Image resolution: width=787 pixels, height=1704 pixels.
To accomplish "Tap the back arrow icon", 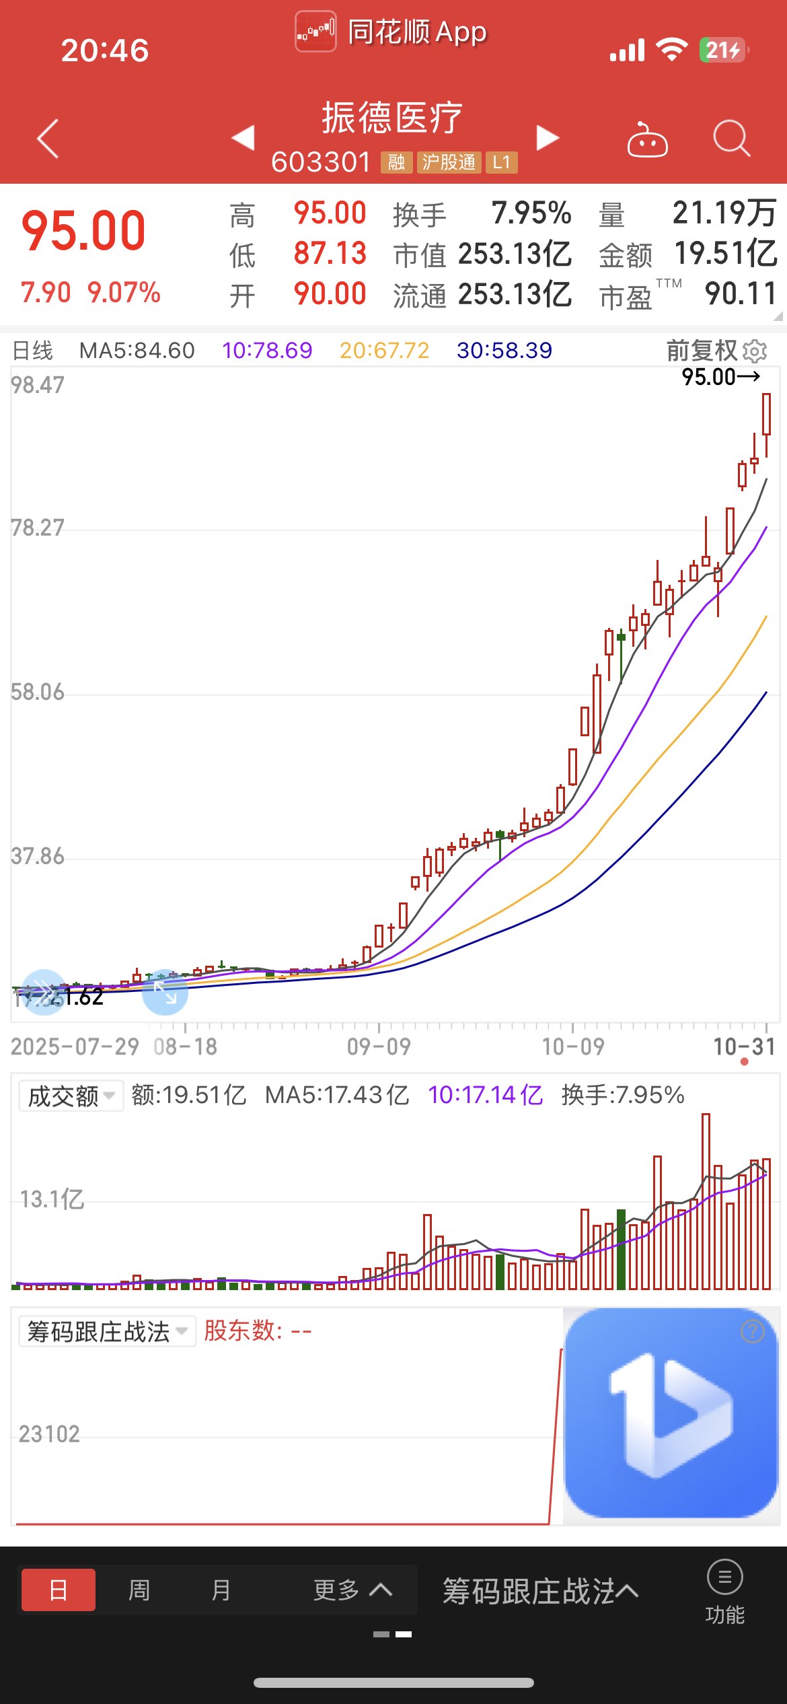I will [x=48, y=139].
